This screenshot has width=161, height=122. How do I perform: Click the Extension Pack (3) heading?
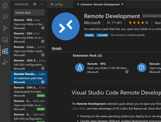[87, 56]
